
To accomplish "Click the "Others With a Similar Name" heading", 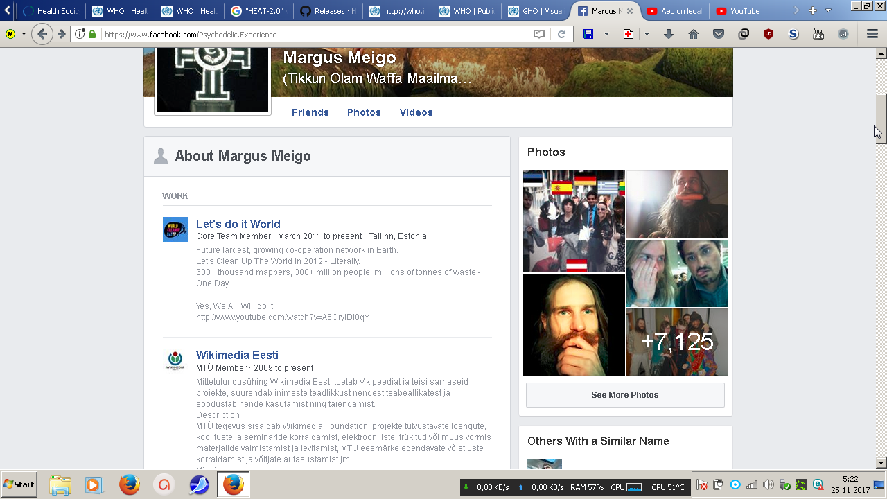I will point(598,441).
